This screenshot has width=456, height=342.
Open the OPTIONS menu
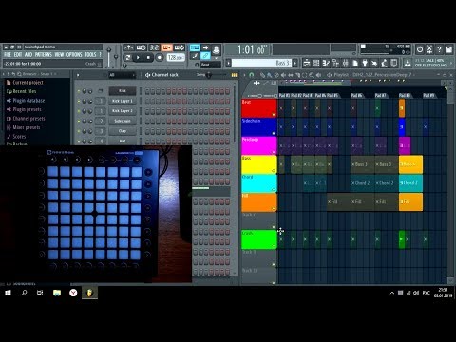(x=74, y=55)
